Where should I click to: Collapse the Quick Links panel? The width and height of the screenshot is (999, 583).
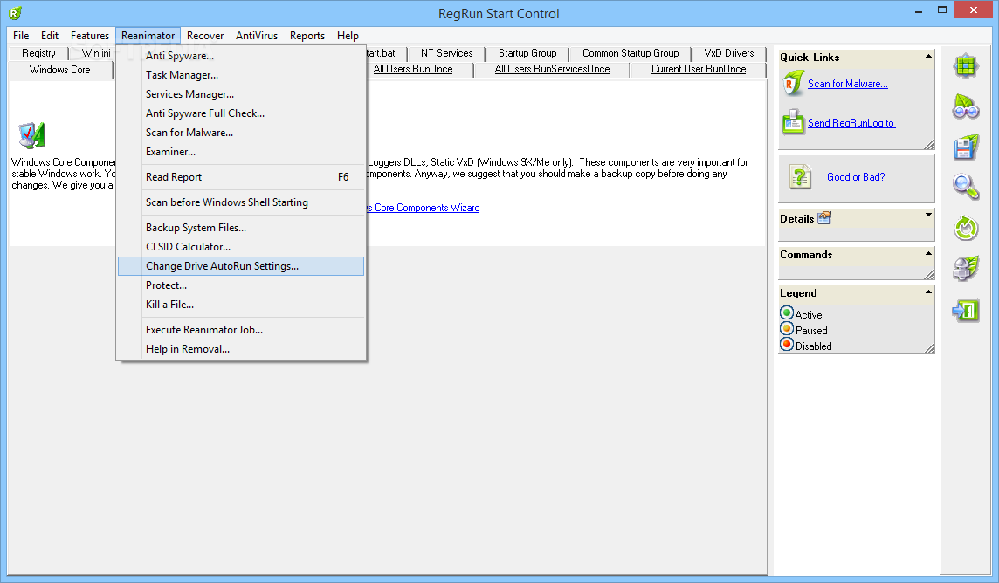click(x=928, y=57)
